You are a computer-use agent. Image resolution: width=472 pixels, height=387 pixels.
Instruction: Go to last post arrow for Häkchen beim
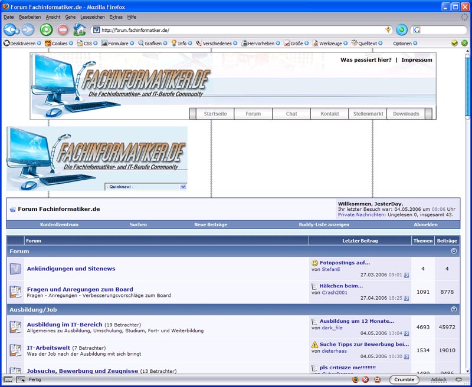(x=407, y=298)
